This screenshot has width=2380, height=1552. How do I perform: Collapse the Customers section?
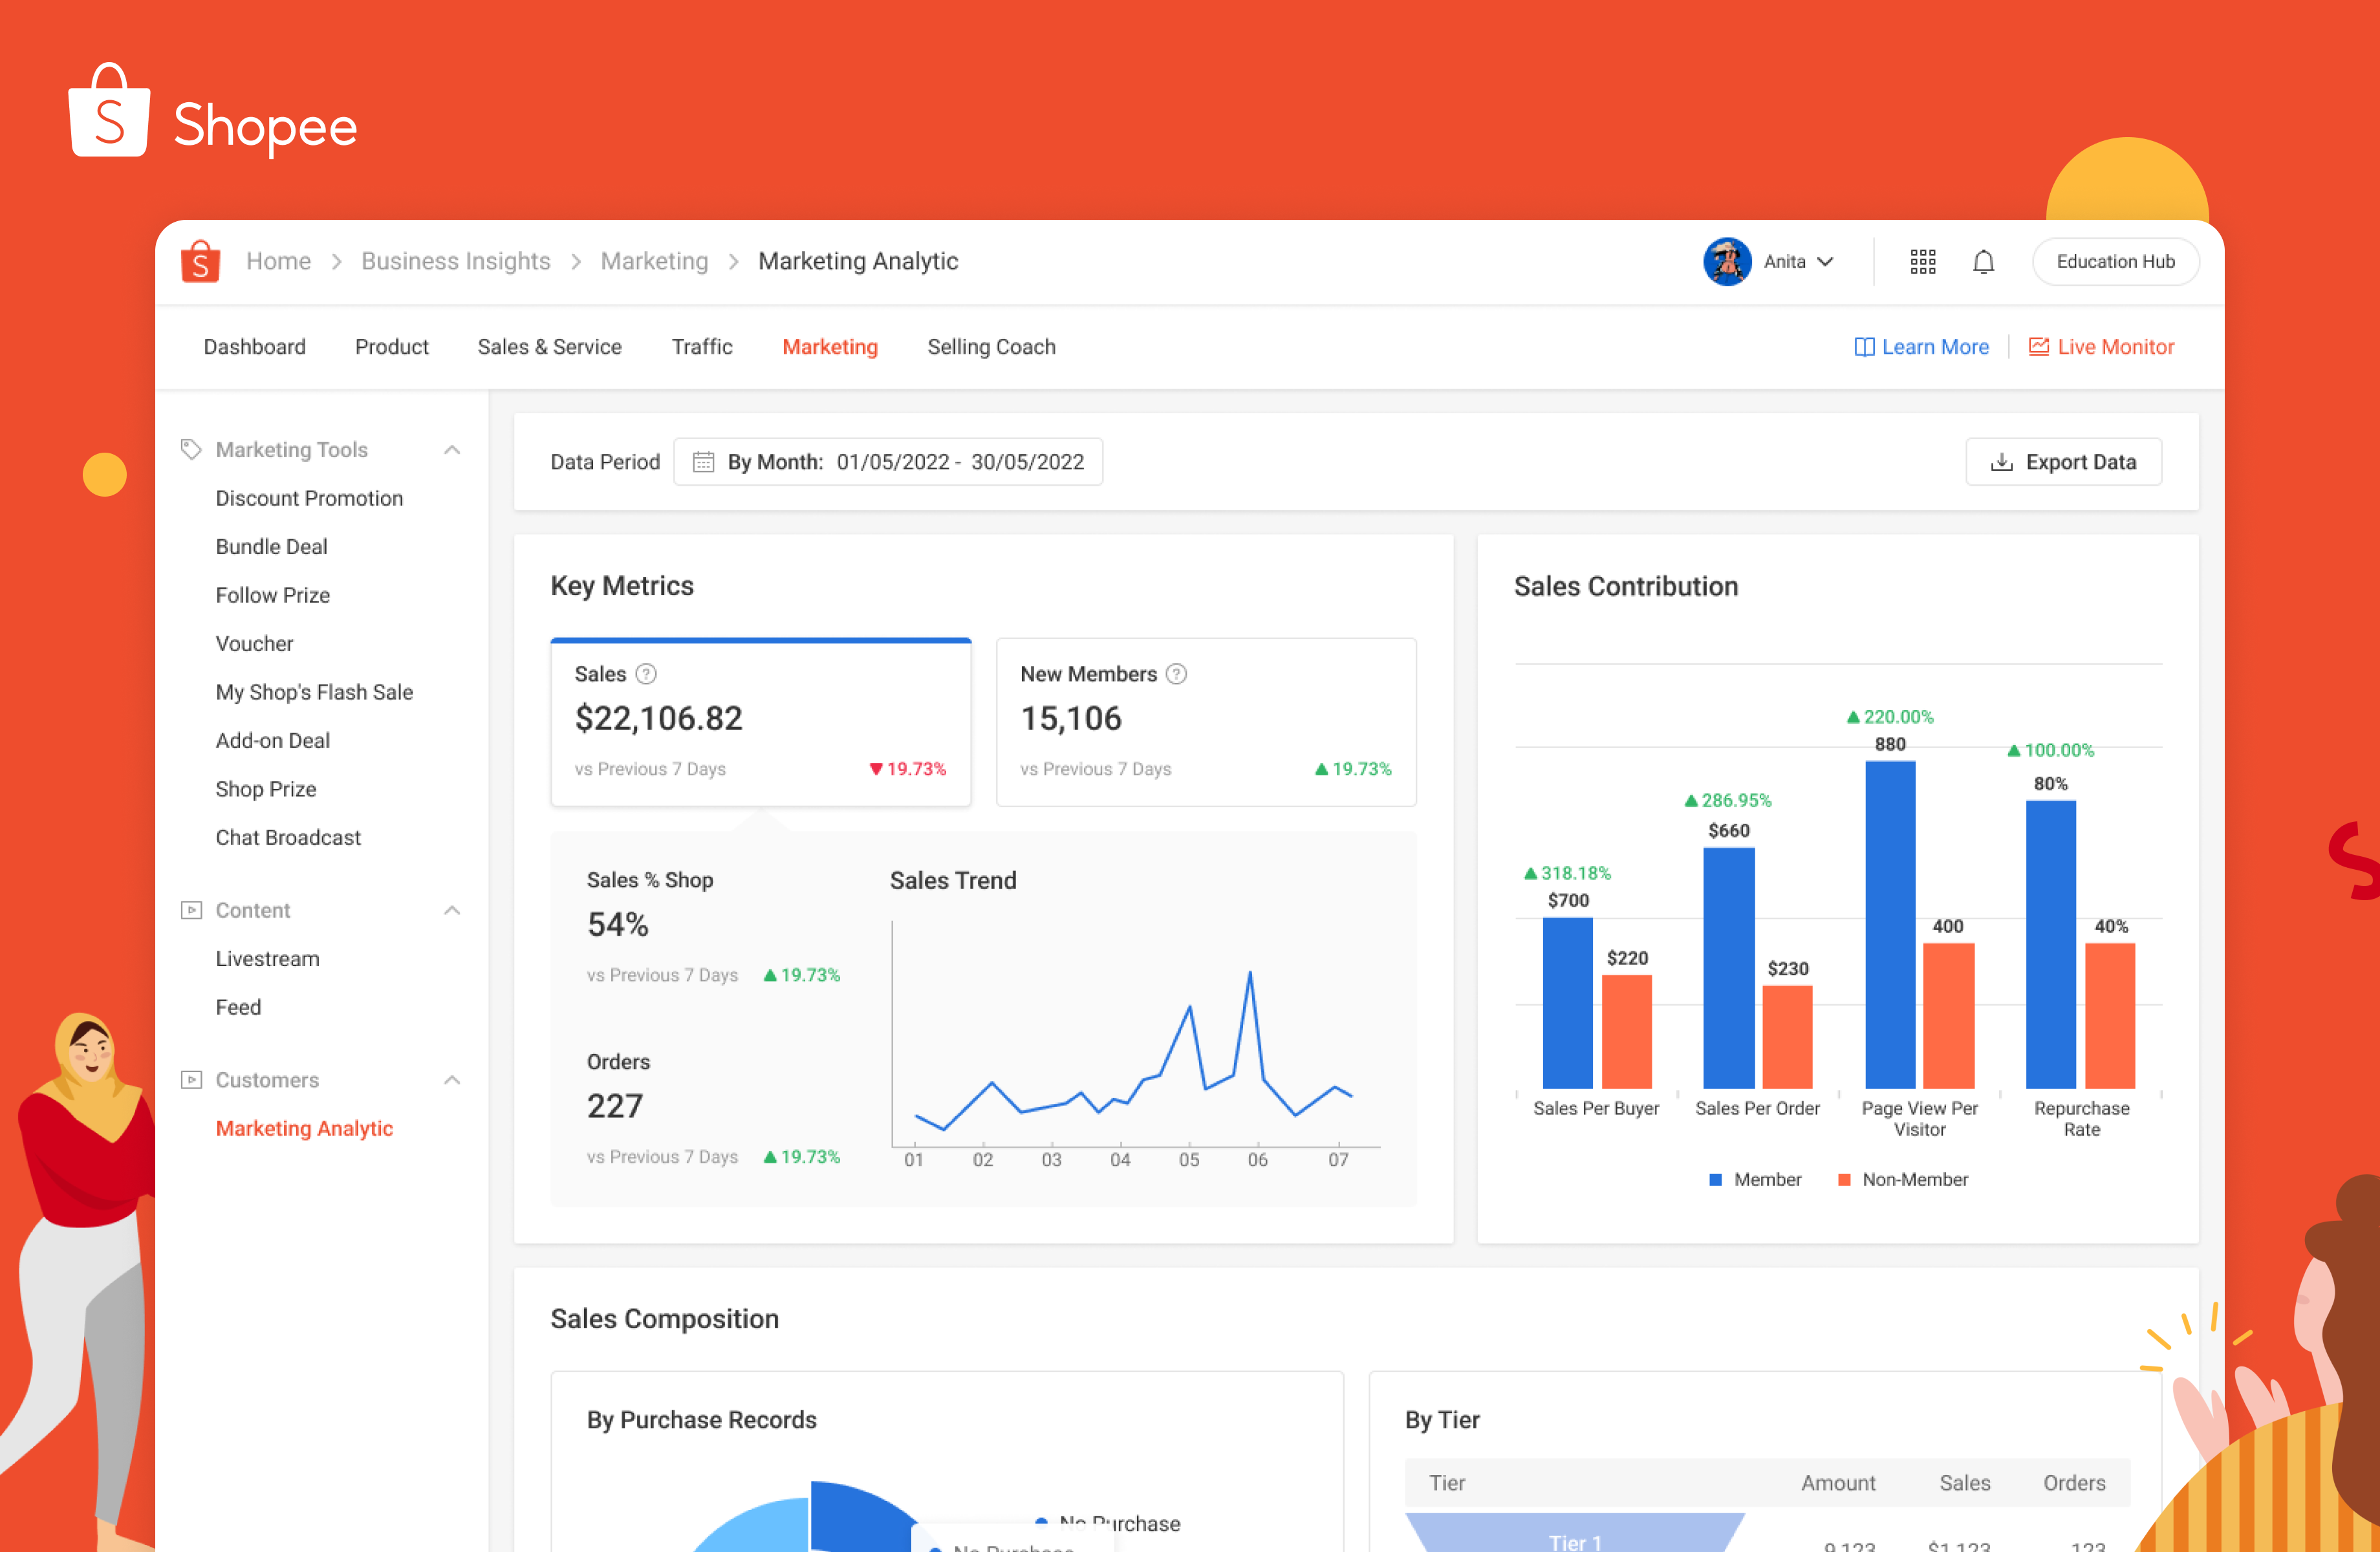[452, 1080]
